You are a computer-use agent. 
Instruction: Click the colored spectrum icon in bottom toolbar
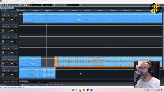point(60,85)
